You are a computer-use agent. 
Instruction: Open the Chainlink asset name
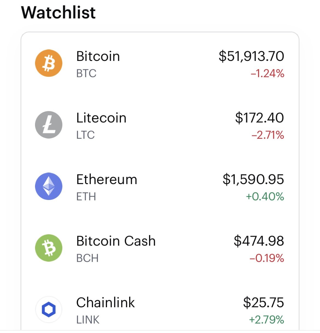click(105, 303)
